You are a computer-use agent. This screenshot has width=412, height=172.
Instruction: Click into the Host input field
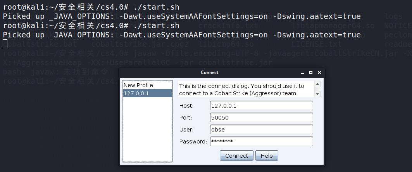tap(261, 106)
